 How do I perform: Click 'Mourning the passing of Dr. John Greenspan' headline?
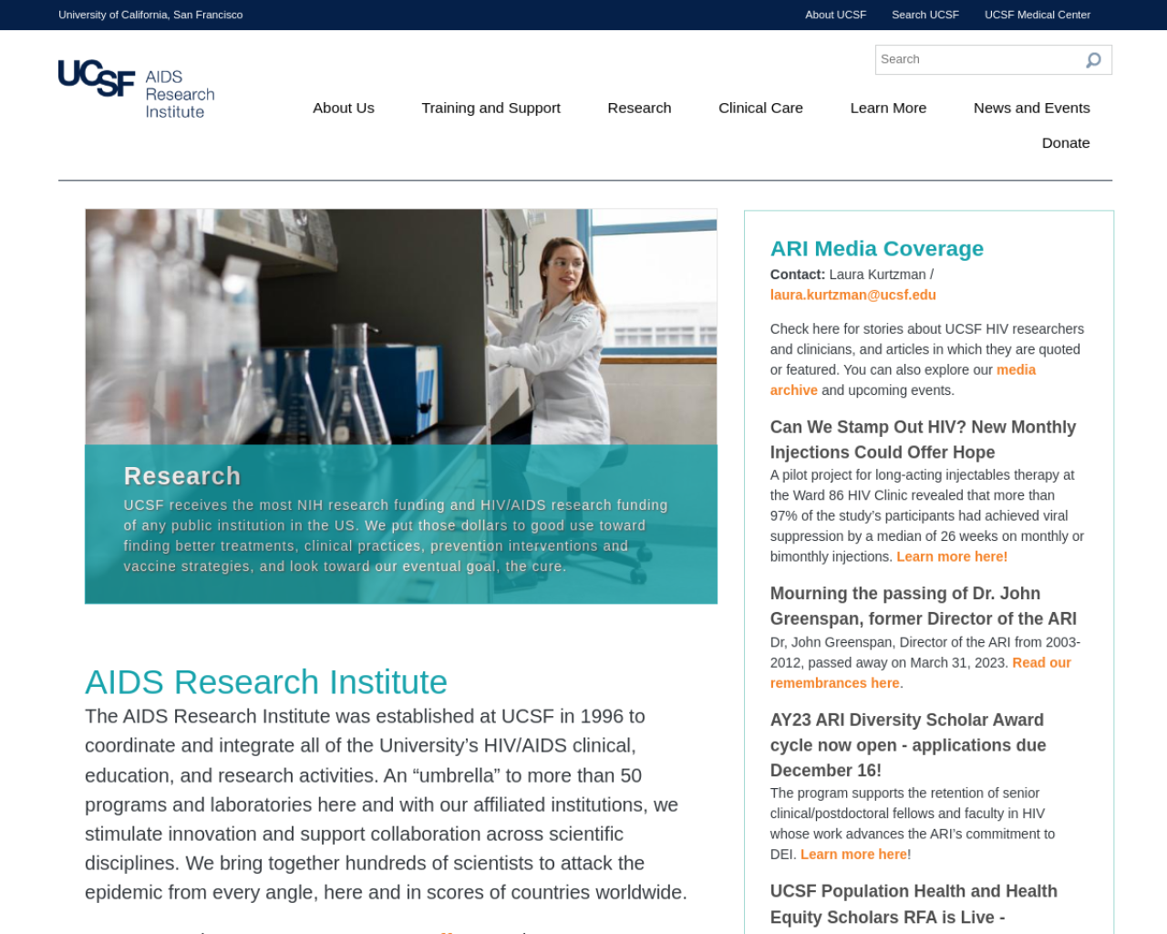[x=924, y=606]
